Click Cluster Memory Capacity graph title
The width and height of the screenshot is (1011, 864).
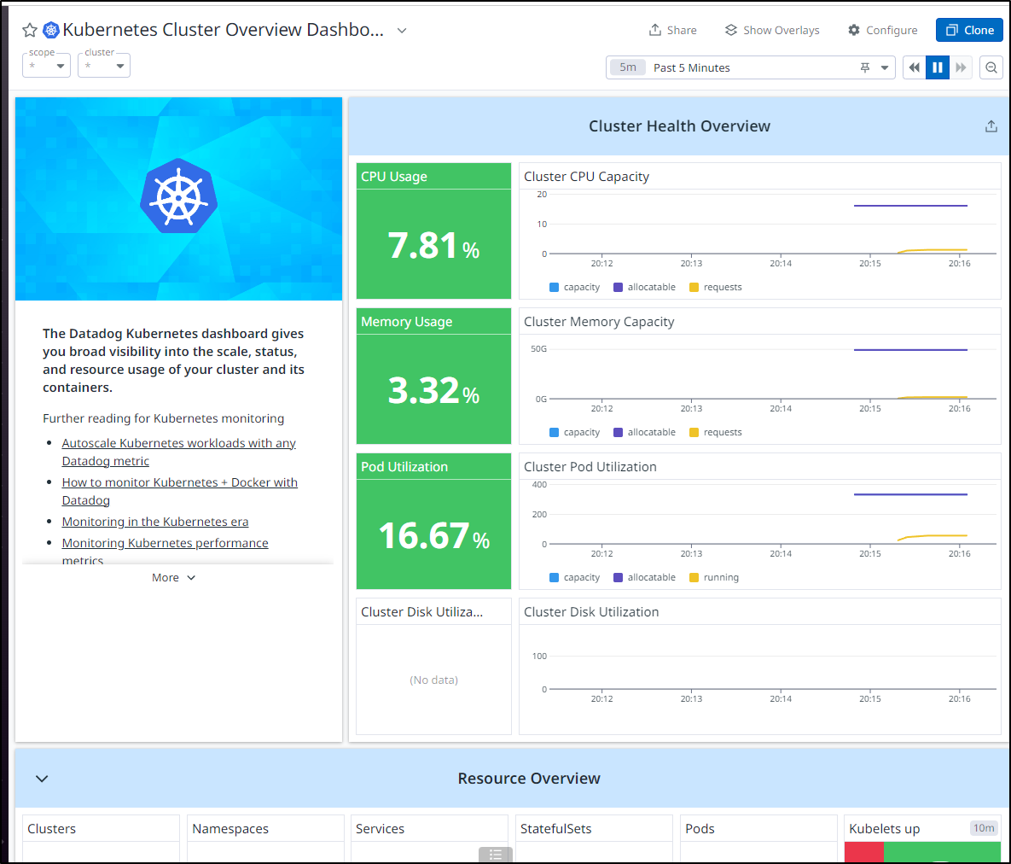click(599, 322)
